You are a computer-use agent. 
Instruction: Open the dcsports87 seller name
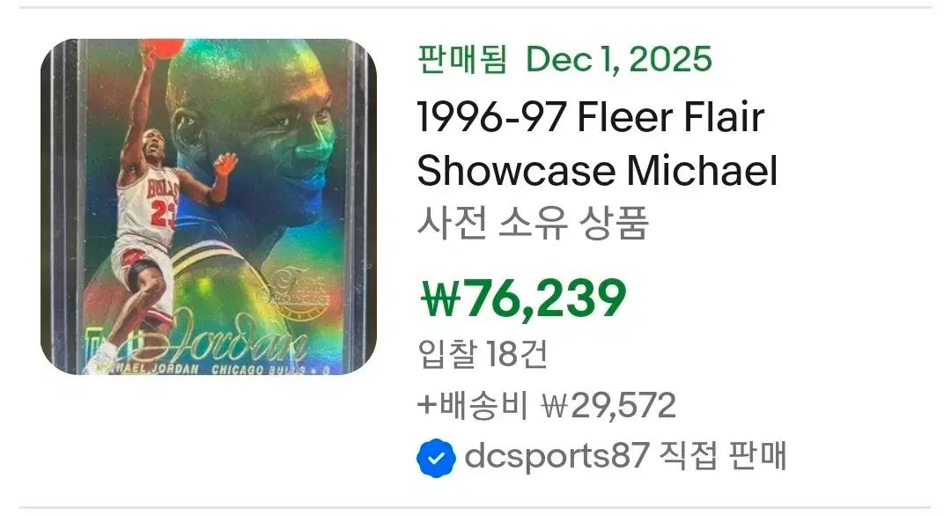tap(557, 457)
